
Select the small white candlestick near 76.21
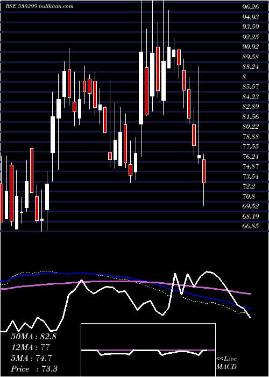pyautogui.click(x=199, y=157)
